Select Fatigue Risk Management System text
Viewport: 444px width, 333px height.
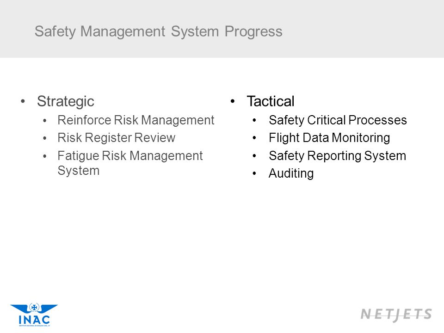[130, 163]
